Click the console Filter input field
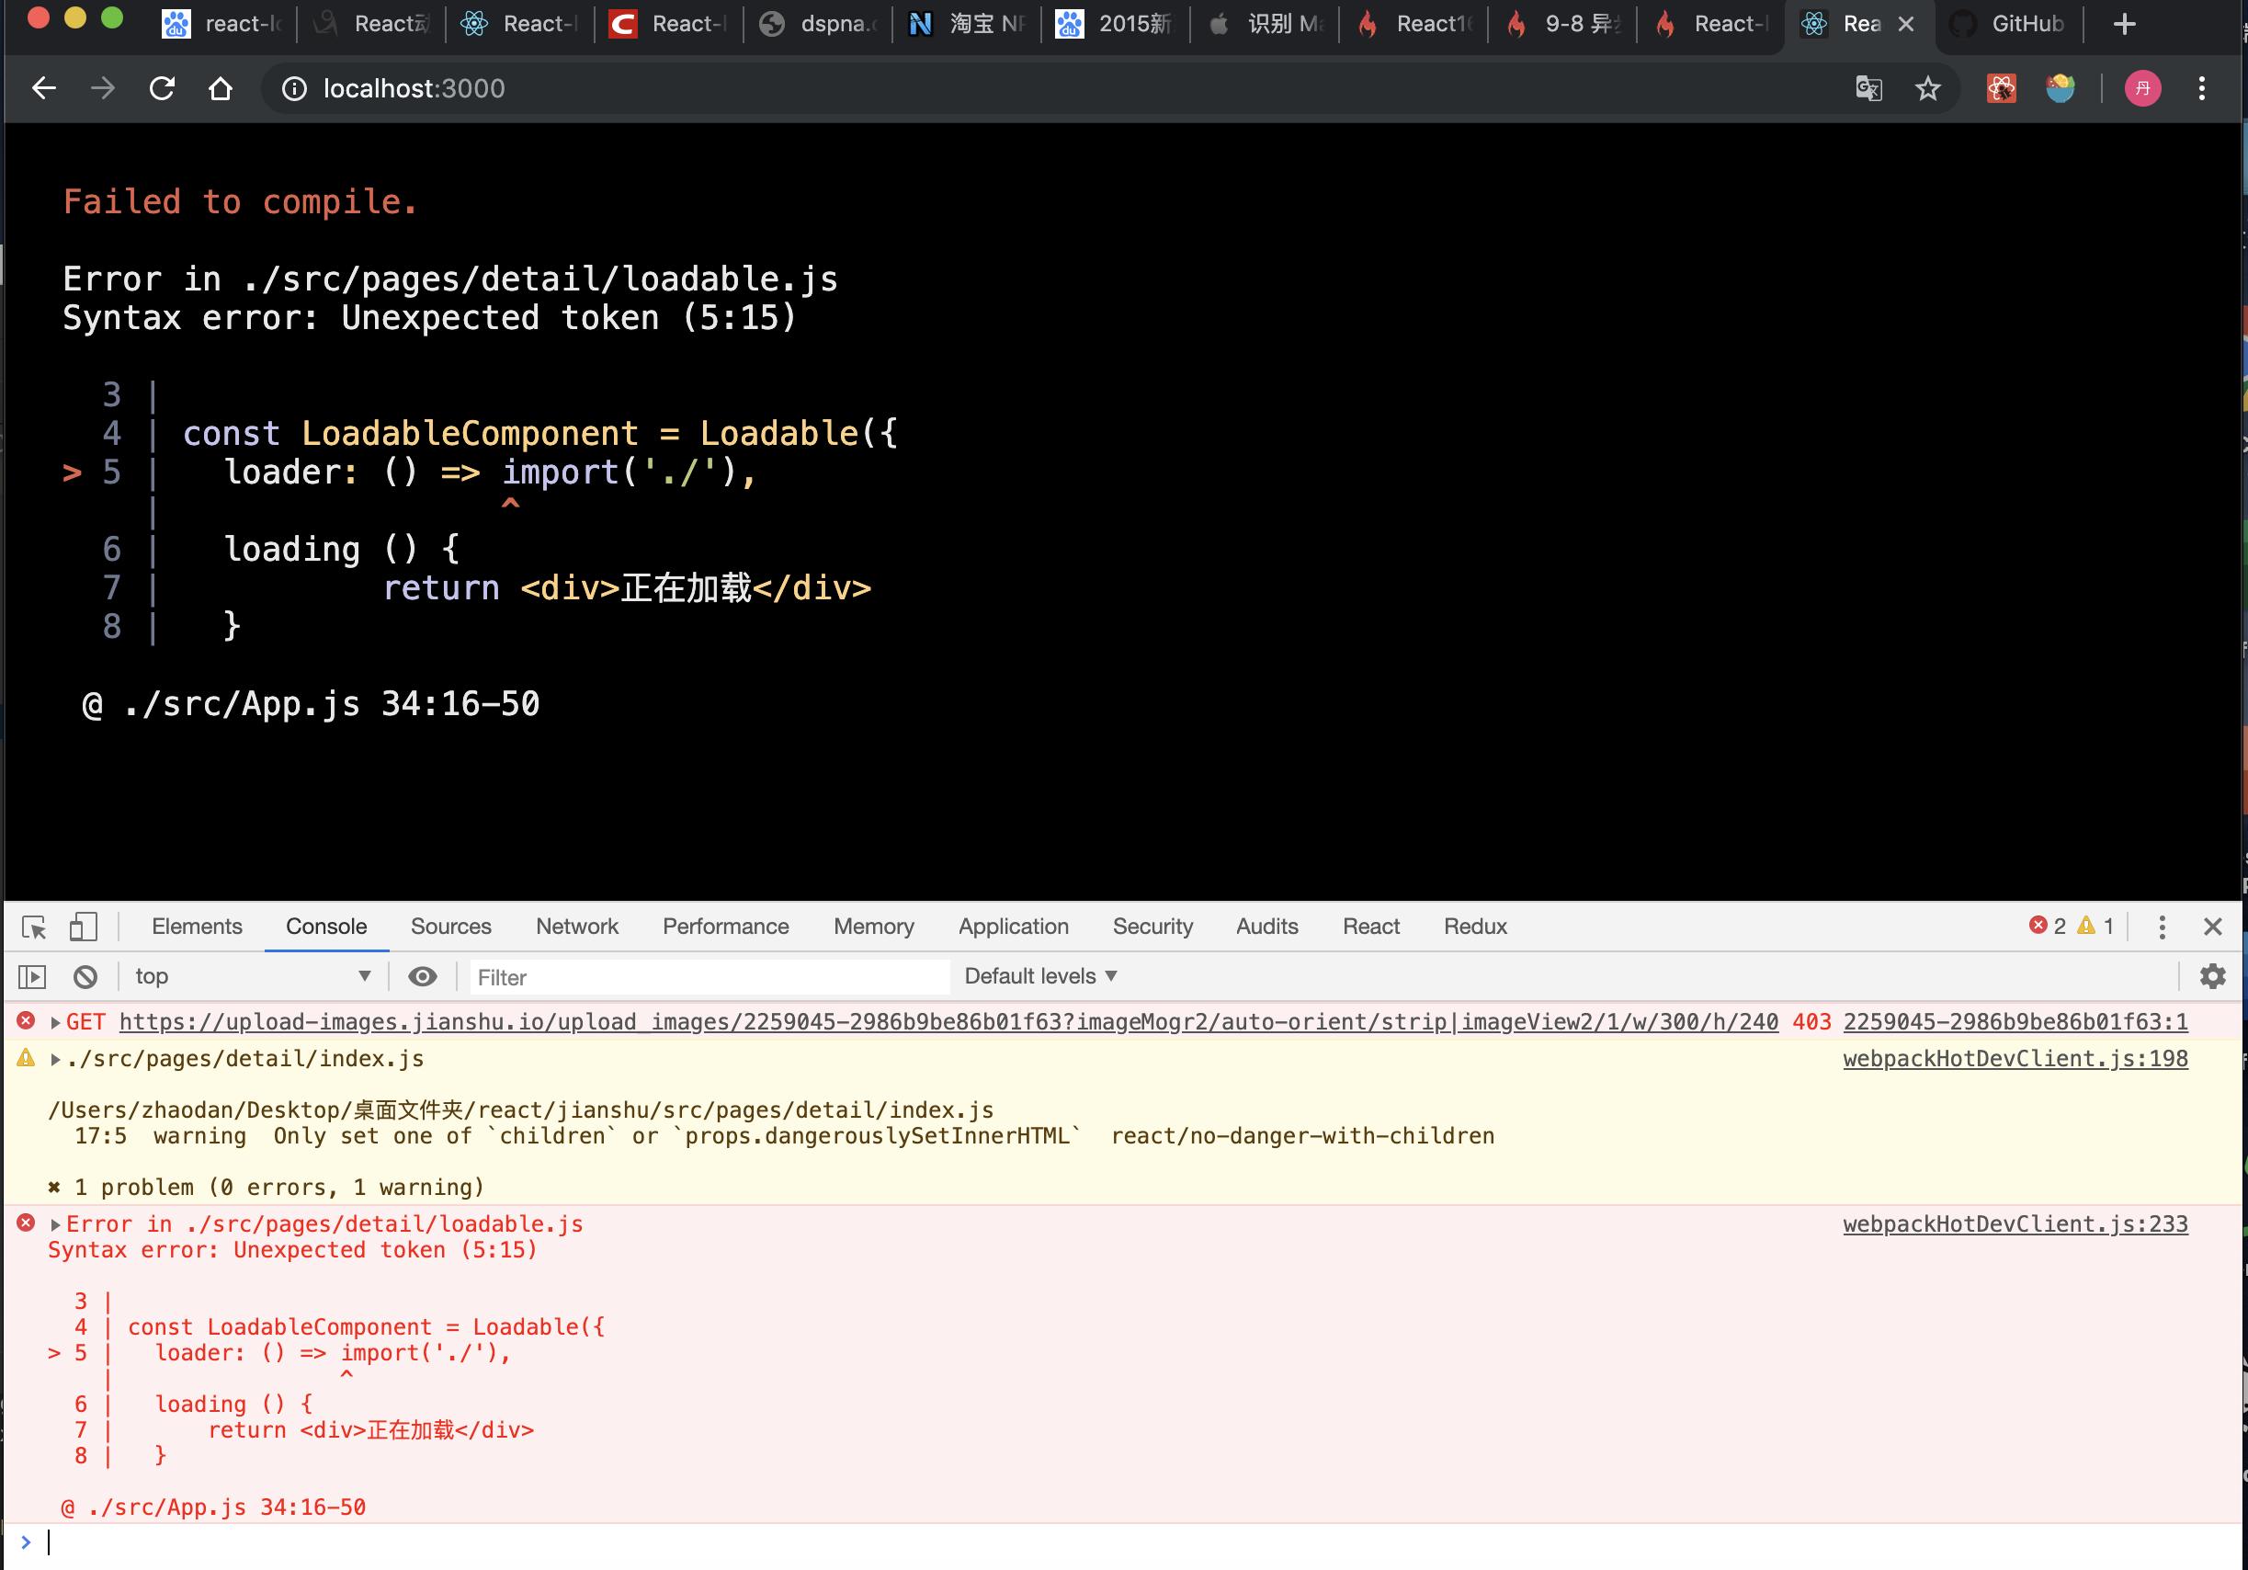The image size is (2248, 1570). pos(709,977)
